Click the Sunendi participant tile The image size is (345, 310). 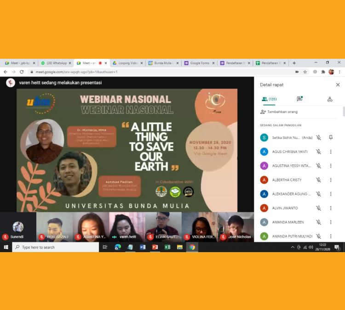coord(18,227)
